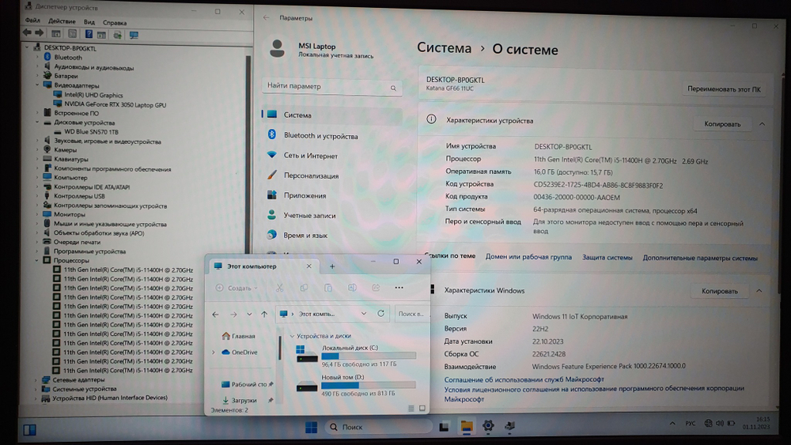
Task: Expand the Bluetooth device category
Action: [x=37, y=58]
